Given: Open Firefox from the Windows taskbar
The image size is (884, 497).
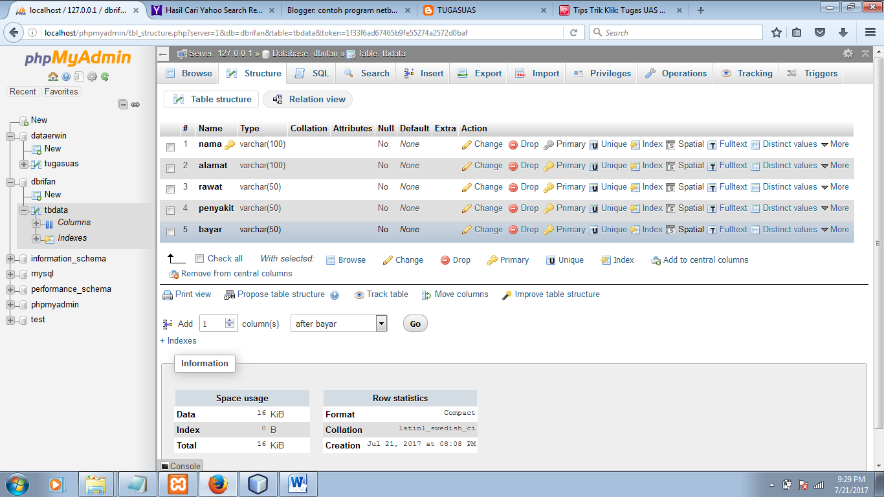Looking at the screenshot, I should pos(217,483).
